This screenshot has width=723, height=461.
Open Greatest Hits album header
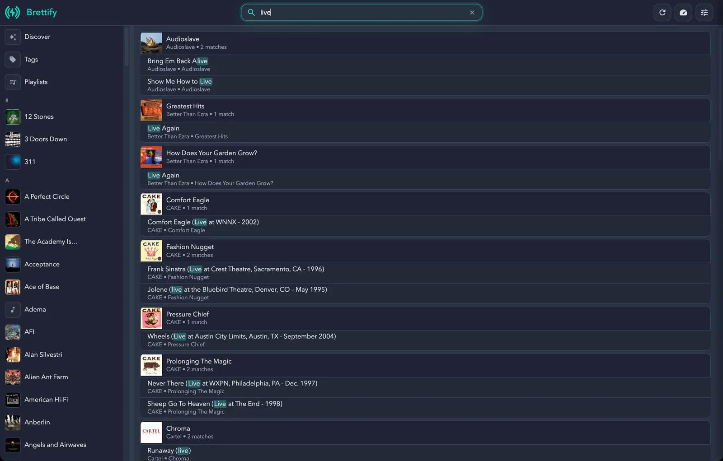click(425, 111)
